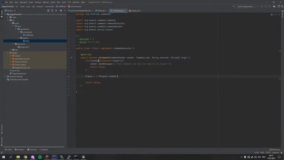
Task: Open Project panel settings gear
Action: [61, 11]
